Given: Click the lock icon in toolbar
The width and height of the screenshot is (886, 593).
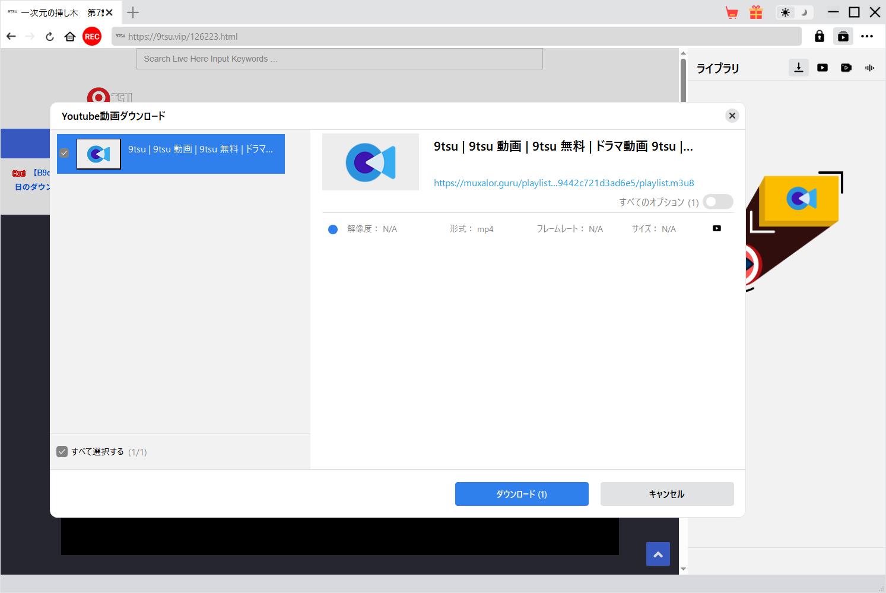Looking at the screenshot, I should coord(820,36).
